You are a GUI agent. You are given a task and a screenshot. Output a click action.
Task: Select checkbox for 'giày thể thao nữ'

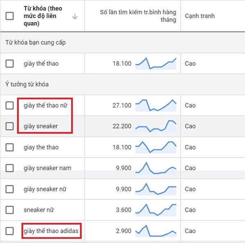pyautogui.click(x=9, y=105)
